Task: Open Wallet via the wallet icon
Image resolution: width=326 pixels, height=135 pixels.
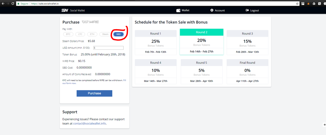Action: pos(178,10)
